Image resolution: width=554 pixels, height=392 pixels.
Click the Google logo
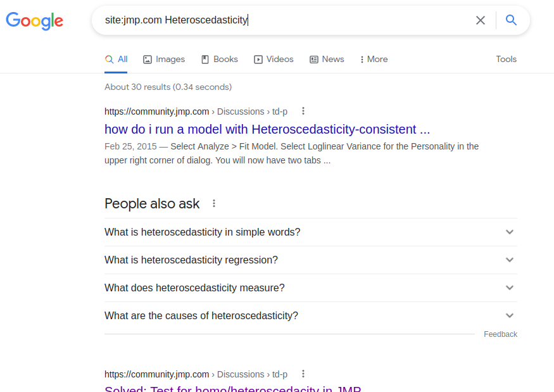coord(34,21)
